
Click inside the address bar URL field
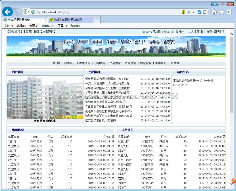pos(79,12)
